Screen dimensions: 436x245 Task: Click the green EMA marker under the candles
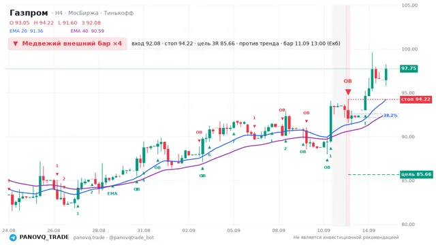point(112,193)
